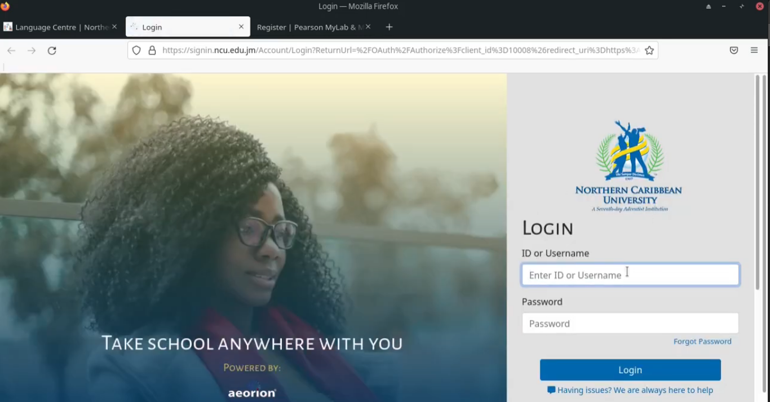Click the Firefox application menu hamburger icon
Screen dimensions: 770x402
pyautogui.click(x=754, y=50)
